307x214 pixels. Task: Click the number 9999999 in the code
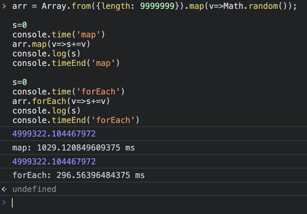[x=157, y=6]
